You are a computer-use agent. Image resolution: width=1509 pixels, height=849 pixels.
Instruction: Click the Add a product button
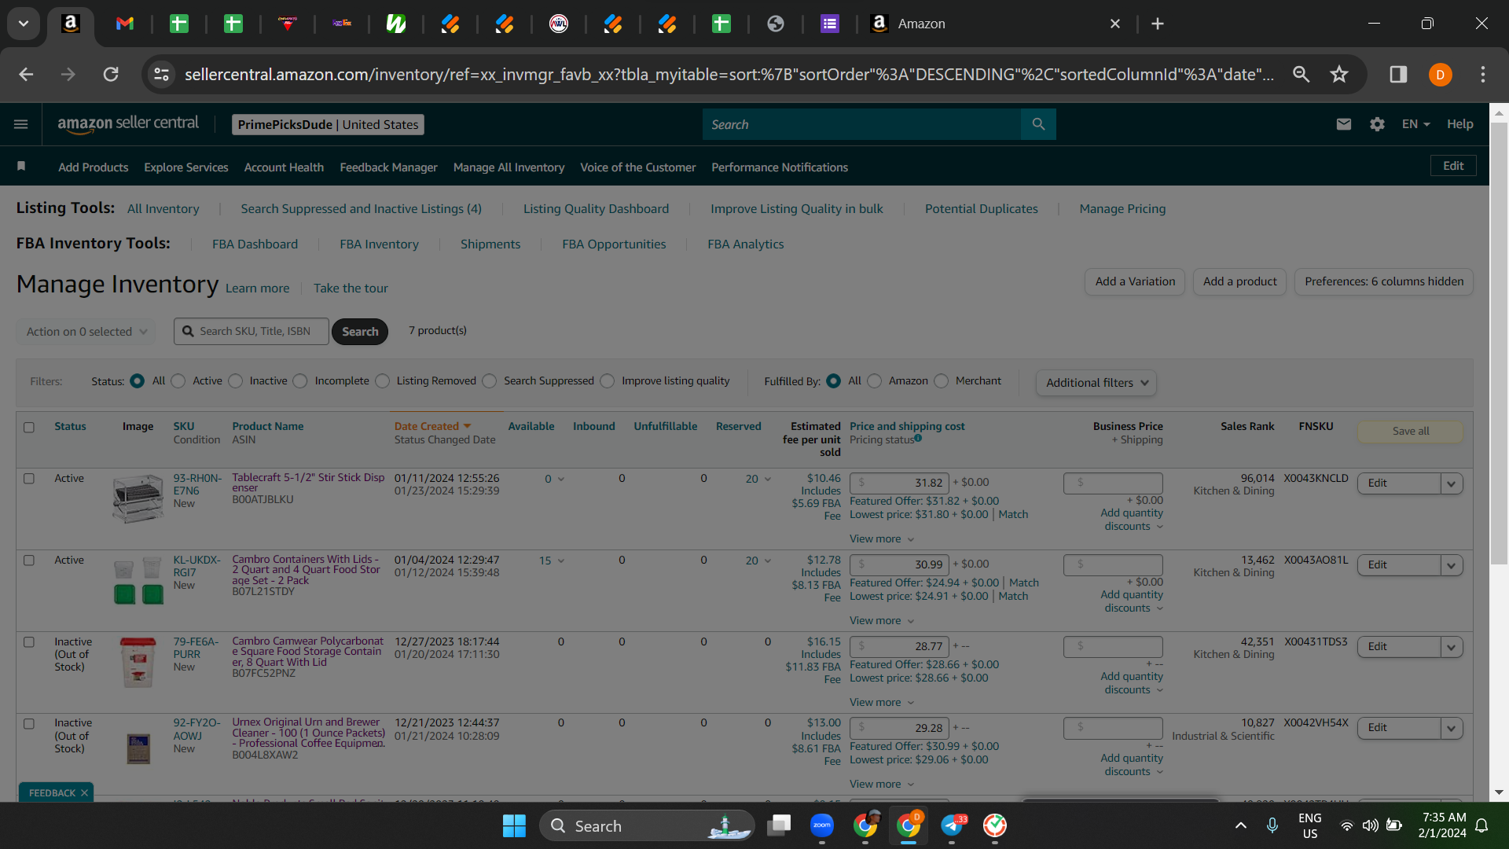coord(1239,281)
